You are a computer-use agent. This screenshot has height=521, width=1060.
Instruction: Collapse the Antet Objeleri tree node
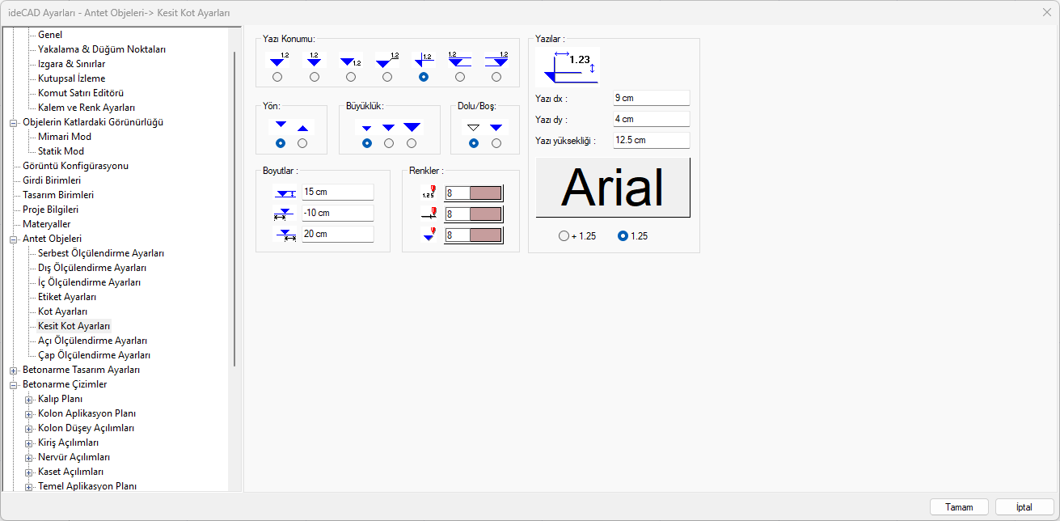(x=13, y=239)
